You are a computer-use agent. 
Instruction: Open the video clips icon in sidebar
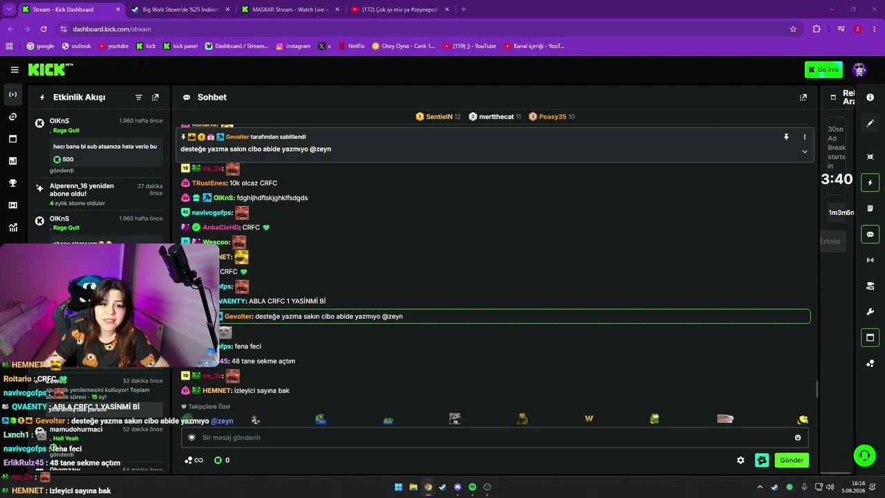click(x=13, y=205)
